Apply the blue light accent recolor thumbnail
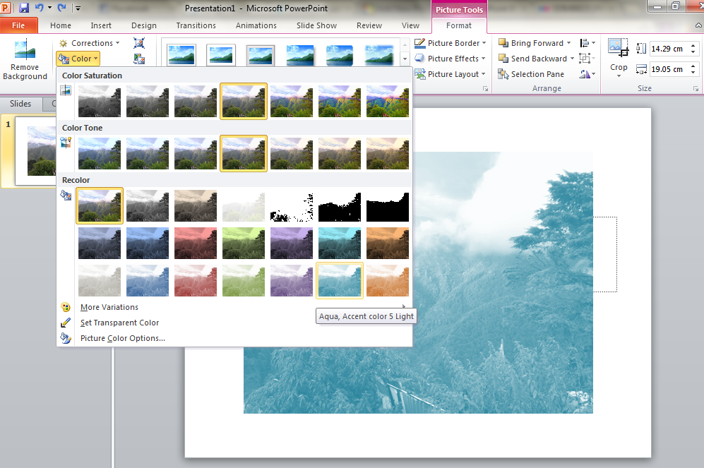The image size is (704, 468). pos(148,280)
